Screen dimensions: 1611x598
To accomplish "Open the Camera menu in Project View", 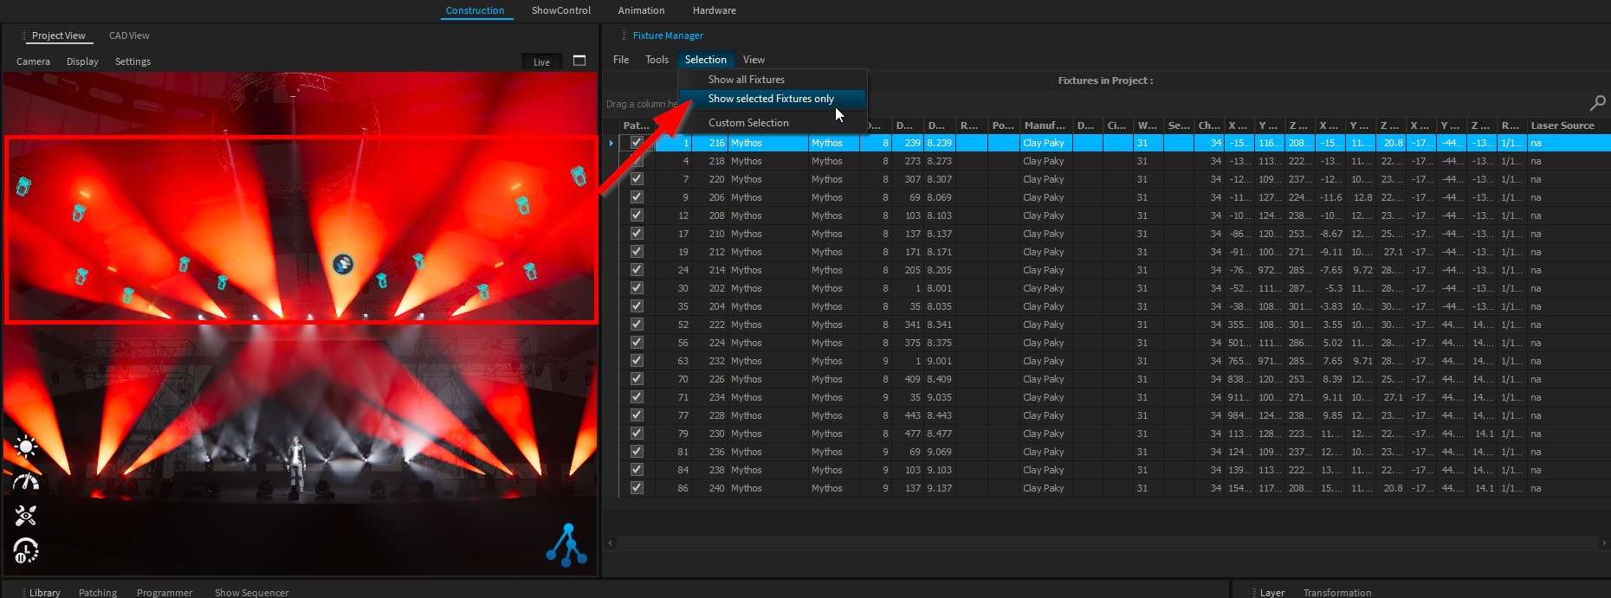I will click(x=33, y=61).
